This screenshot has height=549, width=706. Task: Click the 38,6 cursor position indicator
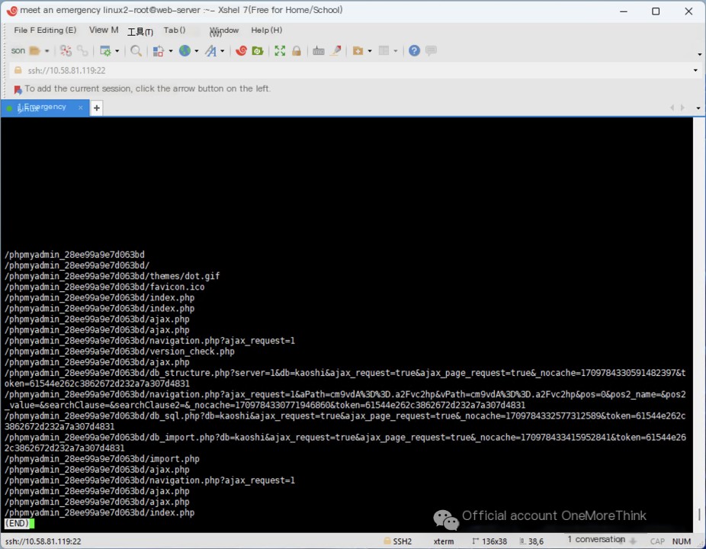click(531, 541)
